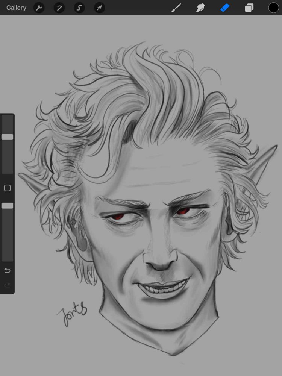The width and height of the screenshot is (282, 376).
Task: Select the Eraser tool
Action: pyautogui.click(x=225, y=8)
